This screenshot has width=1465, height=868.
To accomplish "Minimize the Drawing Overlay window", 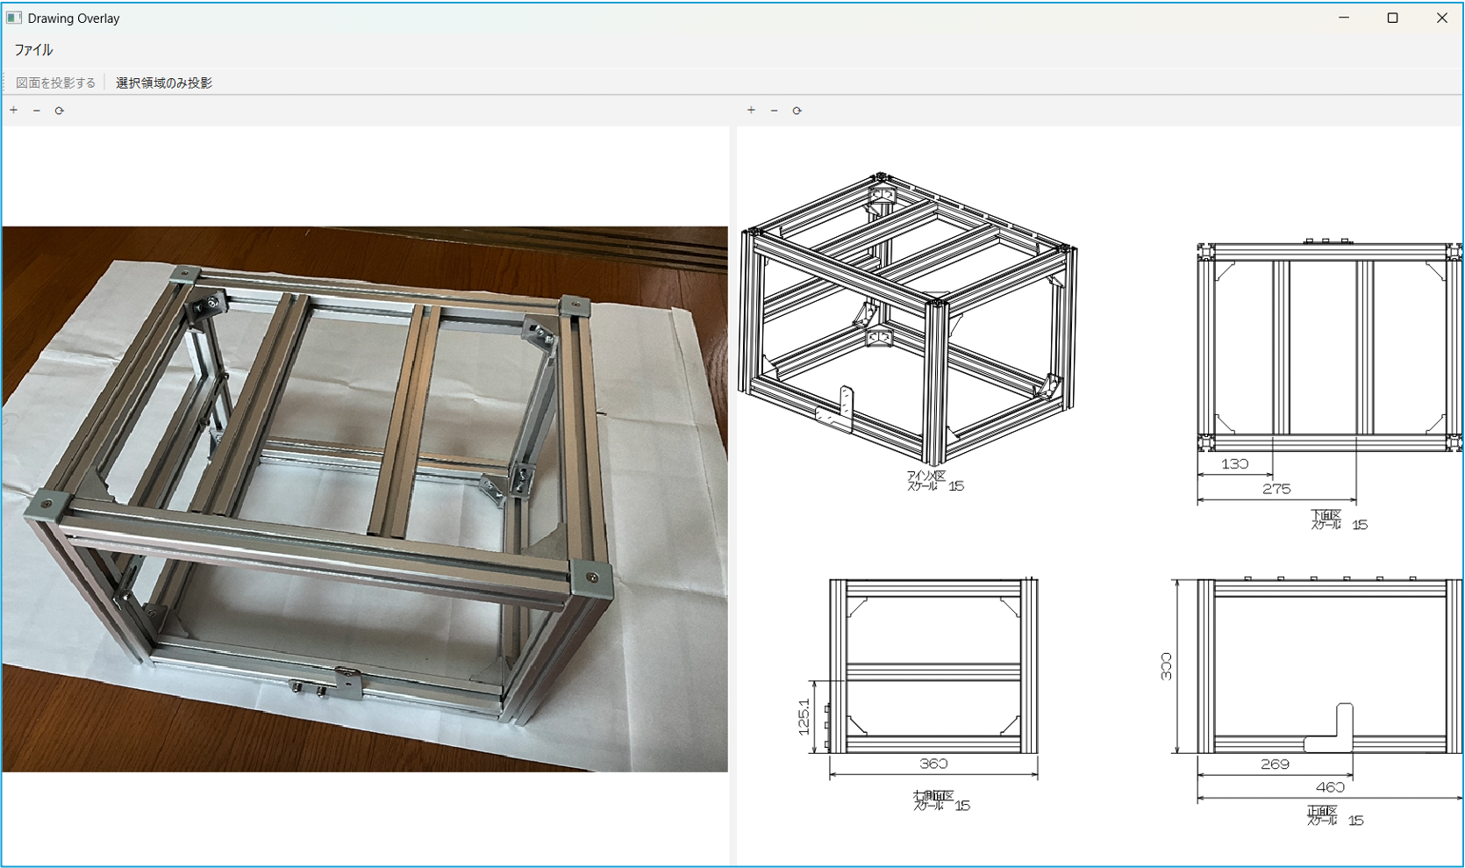I will coord(1344,18).
